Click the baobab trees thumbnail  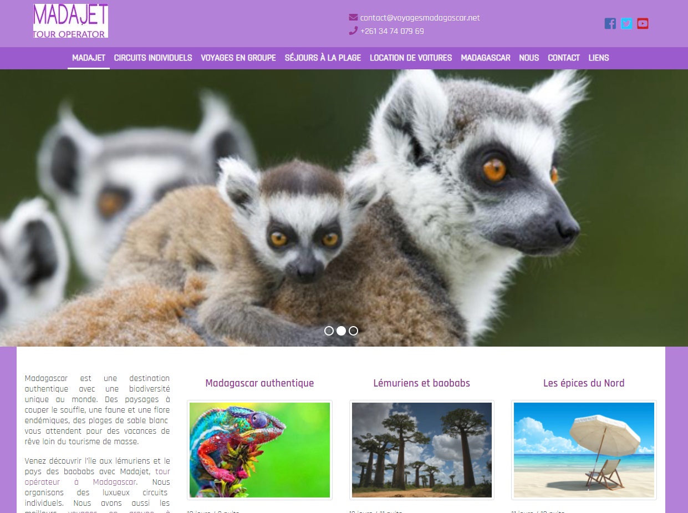click(x=422, y=450)
